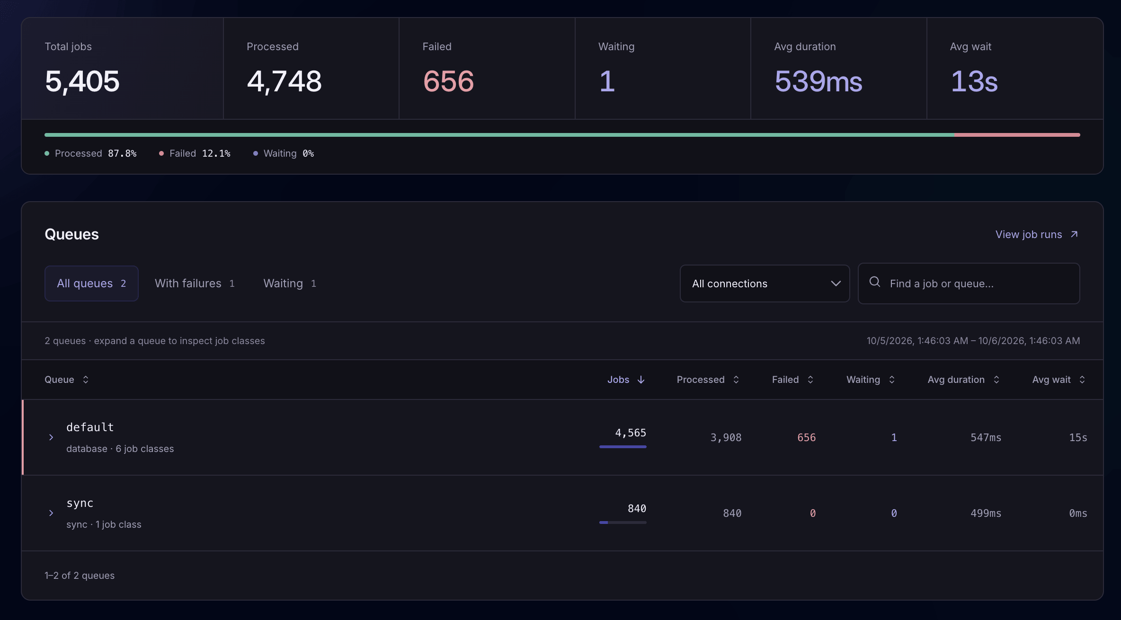Sort table by Failed column header
This screenshot has height=620, width=1121.
(793, 380)
